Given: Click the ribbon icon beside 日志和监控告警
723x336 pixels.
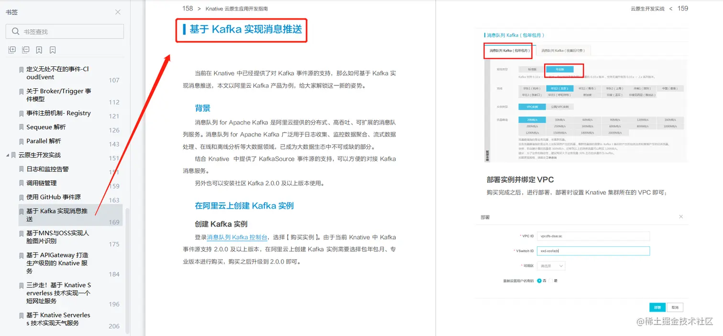Looking at the screenshot, I should point(21,169).
